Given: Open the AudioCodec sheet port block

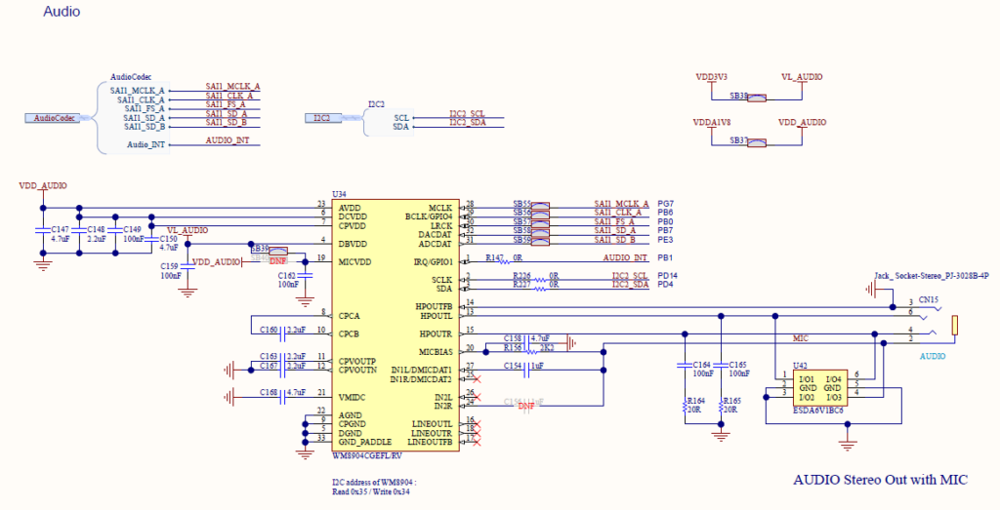Looking at the screenshot, I should pos(55,118).
